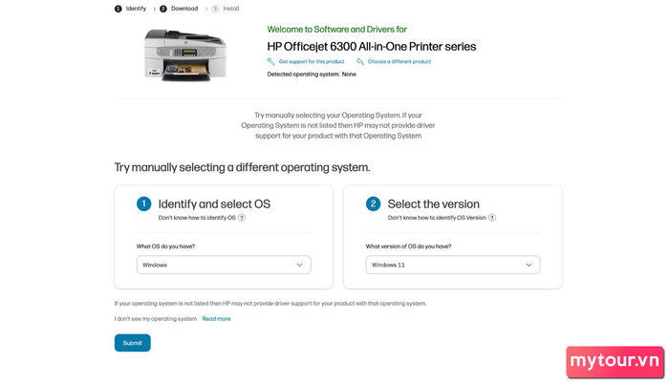Open the 'What OS do you have?' dropdown
Screen dimensions: 669x385
tap(224, 265)
